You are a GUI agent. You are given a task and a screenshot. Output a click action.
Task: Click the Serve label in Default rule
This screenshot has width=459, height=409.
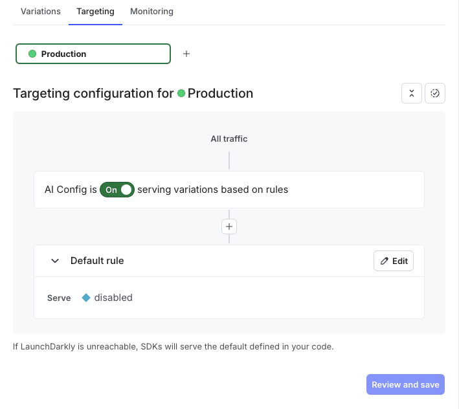[59, 298]
